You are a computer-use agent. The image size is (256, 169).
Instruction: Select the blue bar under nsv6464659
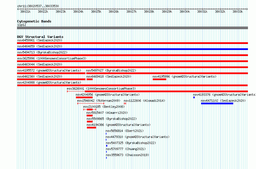tap(132, 49)
